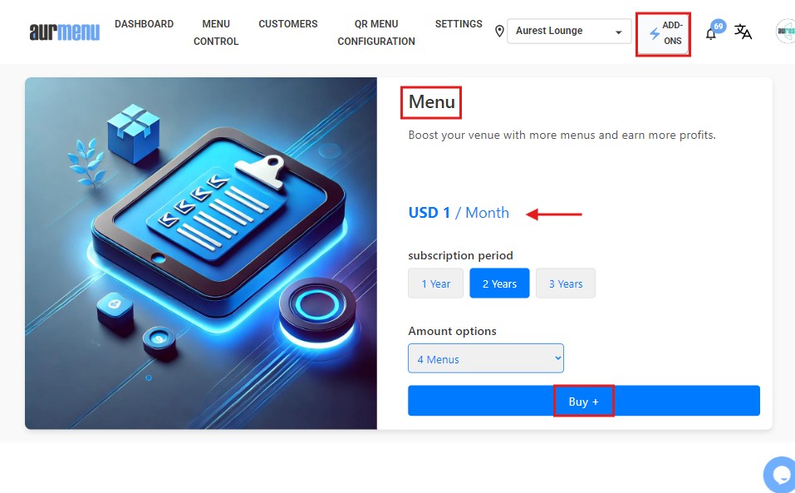The height and width of the screenshot is (493, 795).
Task: Open QR Menu Configuration
Action: (x=376, y=32)
